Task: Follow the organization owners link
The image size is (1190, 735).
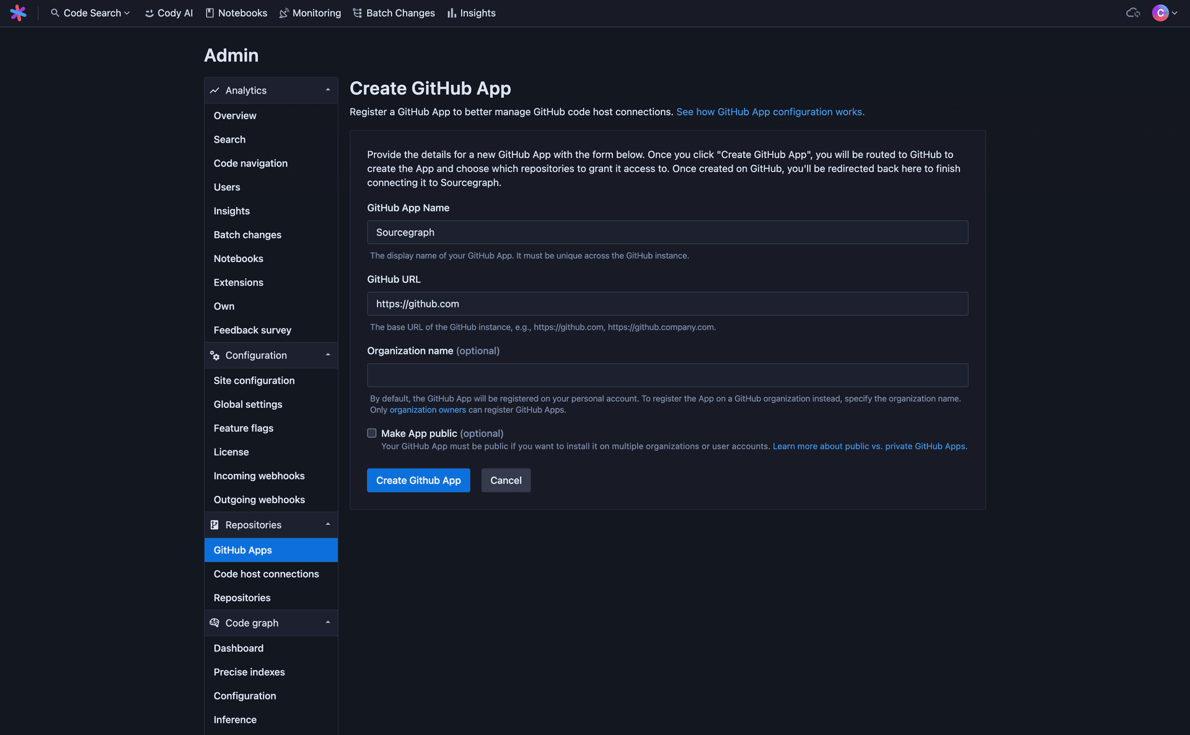Action: [428, 410]
